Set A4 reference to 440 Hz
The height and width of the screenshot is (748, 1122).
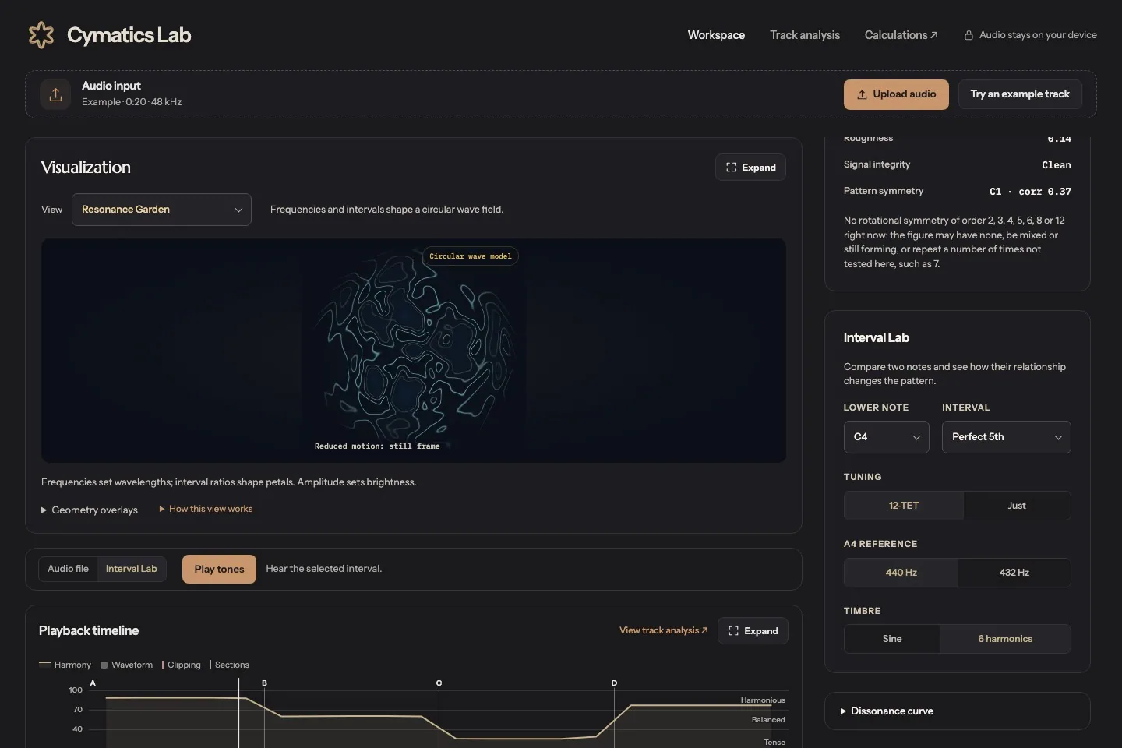click(x=901, y=573)
